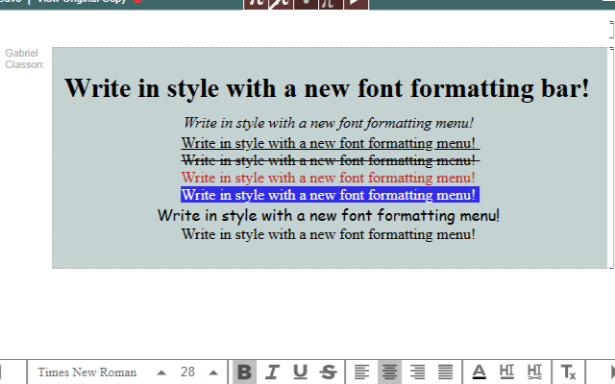Clear text formatting with Tx icon

click(568, 372)
